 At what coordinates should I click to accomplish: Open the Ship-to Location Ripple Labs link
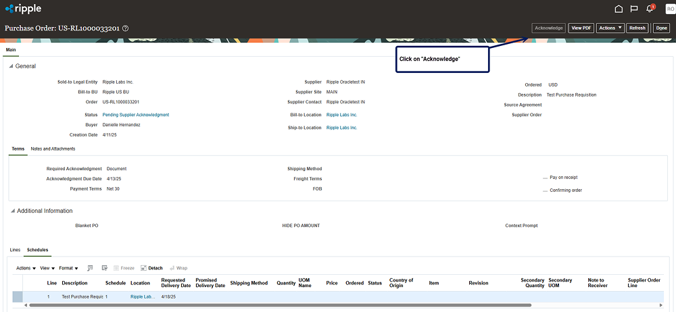pos(342,128)
